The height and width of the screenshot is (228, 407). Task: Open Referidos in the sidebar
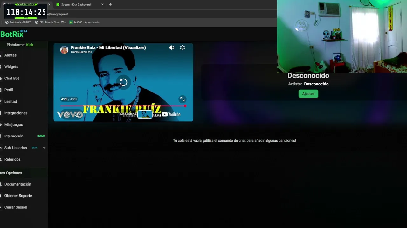(x=12, y=159)
